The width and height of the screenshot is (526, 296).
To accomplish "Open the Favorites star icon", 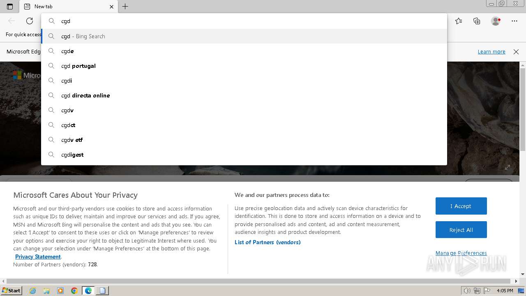I will pyautogui.click(x=459, y=21).
